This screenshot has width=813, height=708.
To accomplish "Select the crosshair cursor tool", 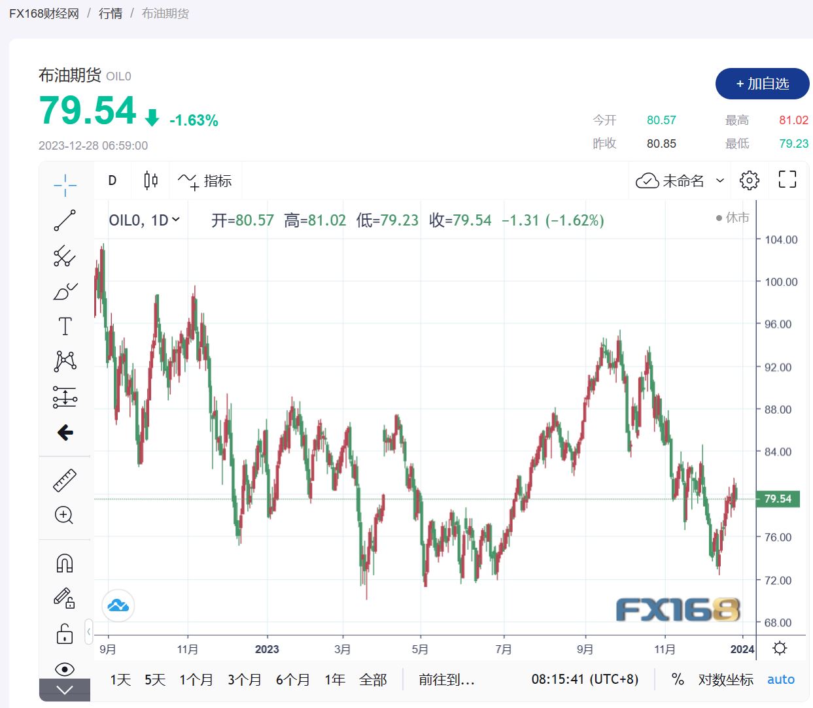I will tap(65, 185).
